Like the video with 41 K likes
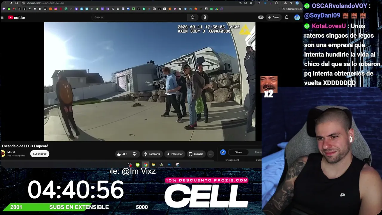Image resolution: width=382 pixels, height=215 pixels. pyautogui.click(x=122, y=154)
